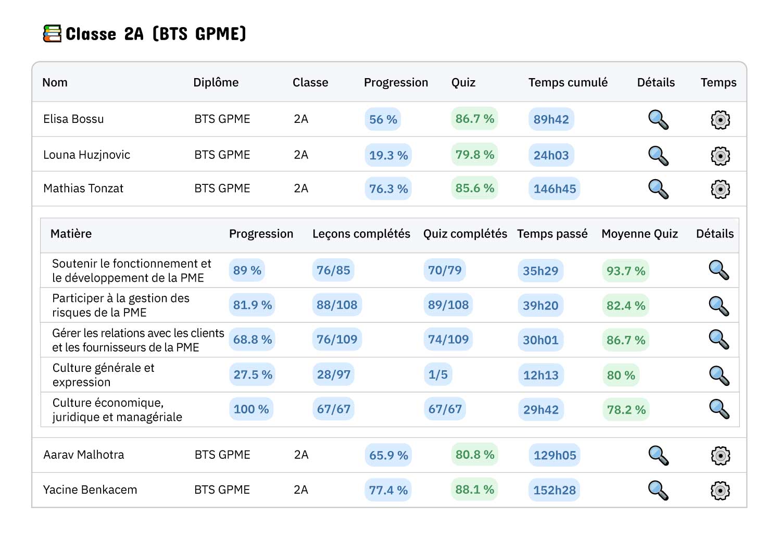The height and width of the screenshot is (539, 781).
Task: Collapse Mathias Tonzat details with magnifier
Action: [658, 189]
